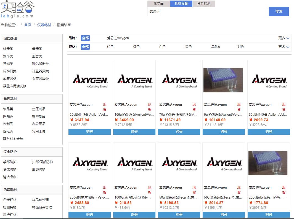Click 购买 for the ¥3147.94 product
Screen dimensions: 294x219
pos(89,132)
